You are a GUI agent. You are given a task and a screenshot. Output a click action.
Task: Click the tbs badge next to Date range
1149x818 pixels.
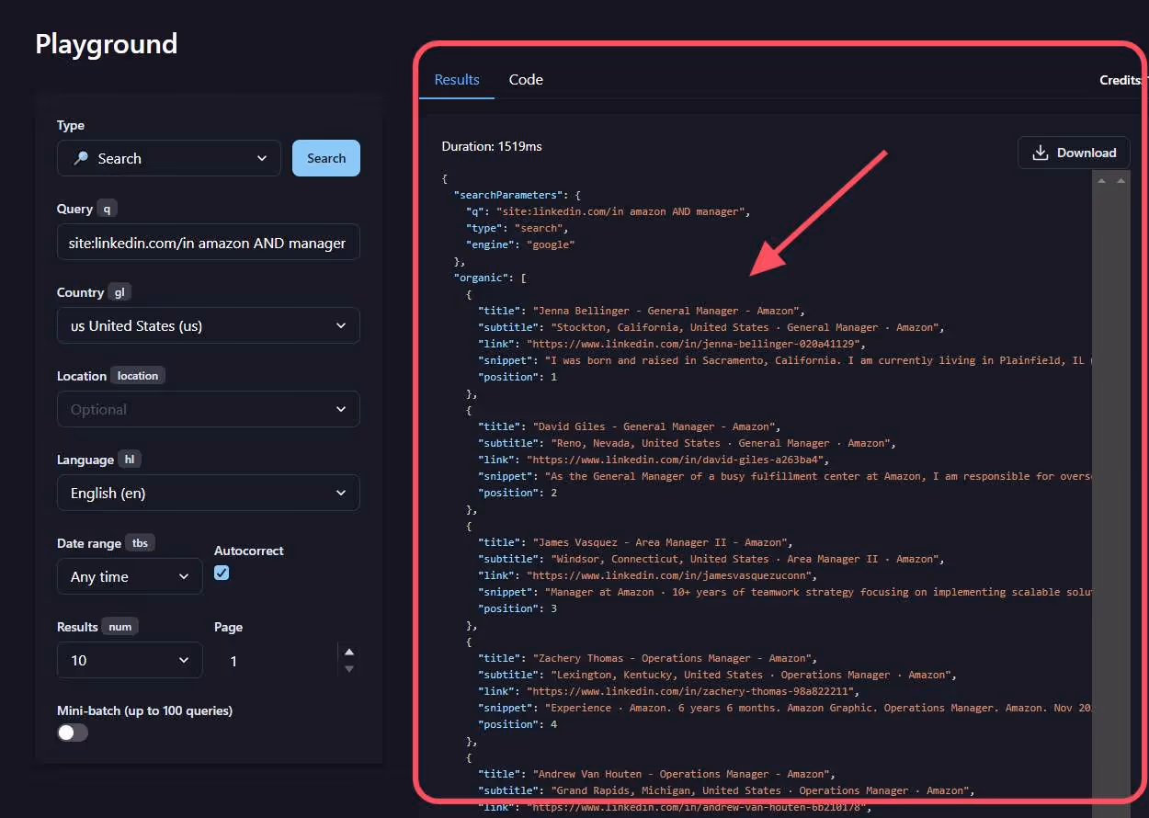coord(141,542)
